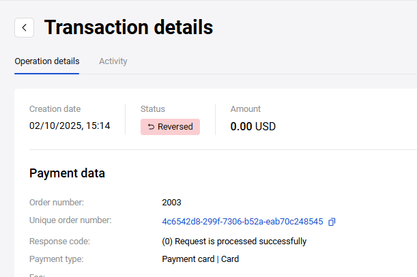Switch to the Activity tab
This screenshot has width=417, height=277.
click(x=113, y=61)
